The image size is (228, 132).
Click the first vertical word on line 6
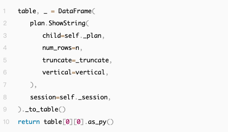57,72
